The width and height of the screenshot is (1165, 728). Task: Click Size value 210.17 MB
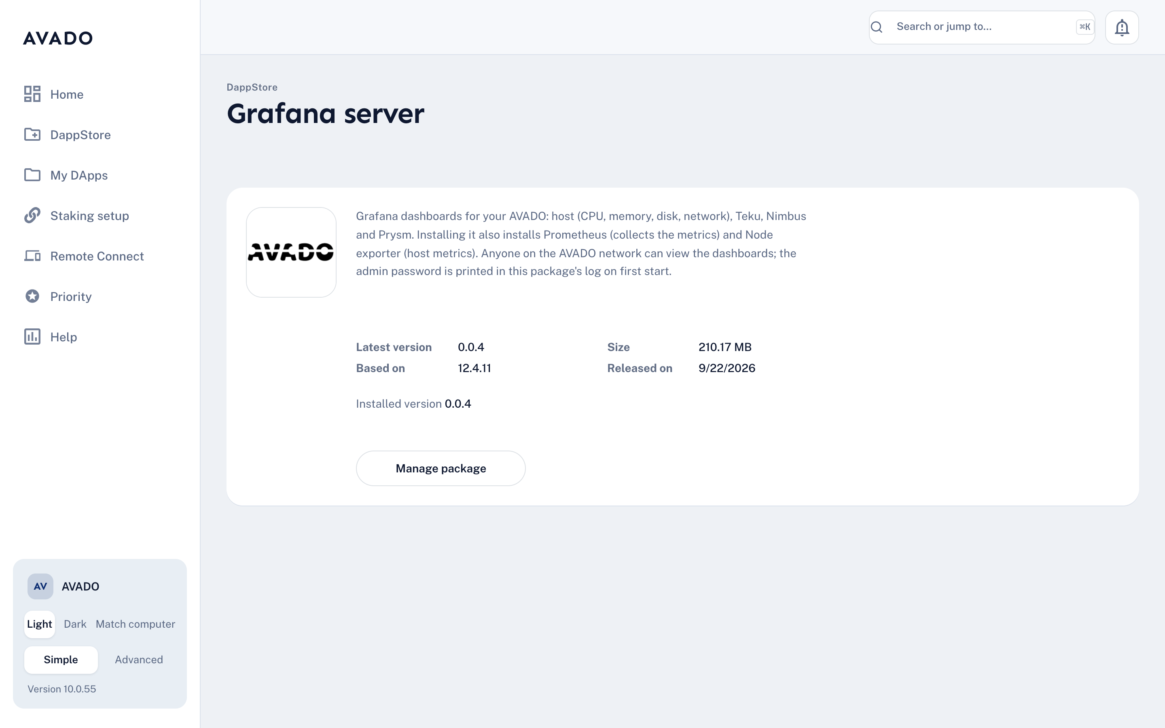pos(724,347)
